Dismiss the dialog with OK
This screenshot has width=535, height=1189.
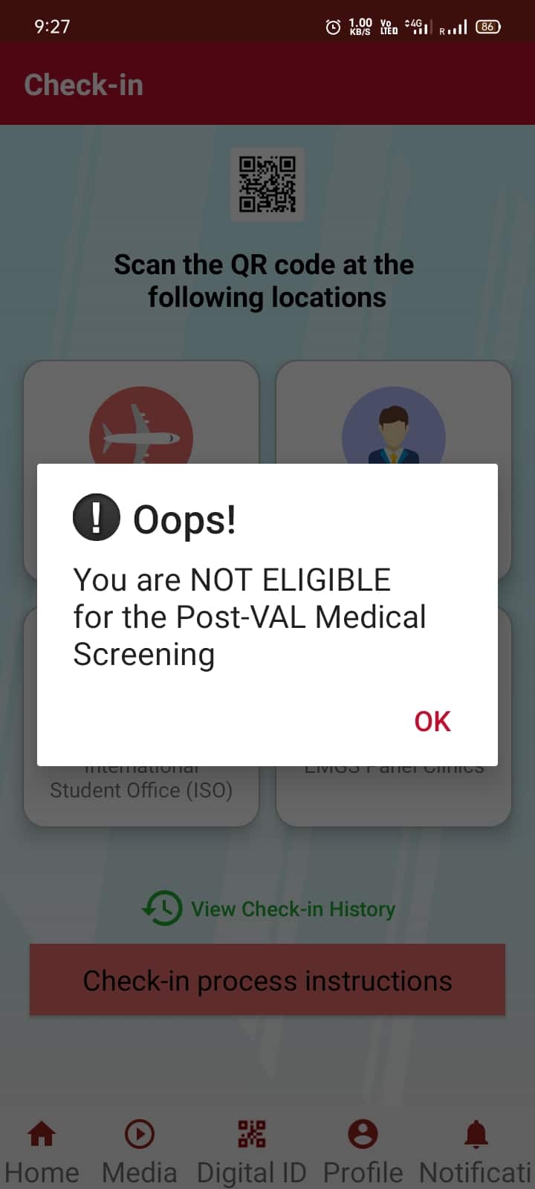[432, 721]
